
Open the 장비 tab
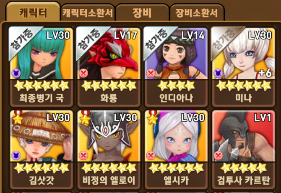(142, 13)
